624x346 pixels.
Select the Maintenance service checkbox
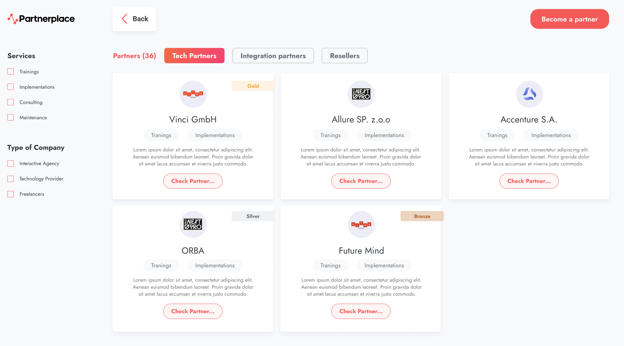[11, 118]
